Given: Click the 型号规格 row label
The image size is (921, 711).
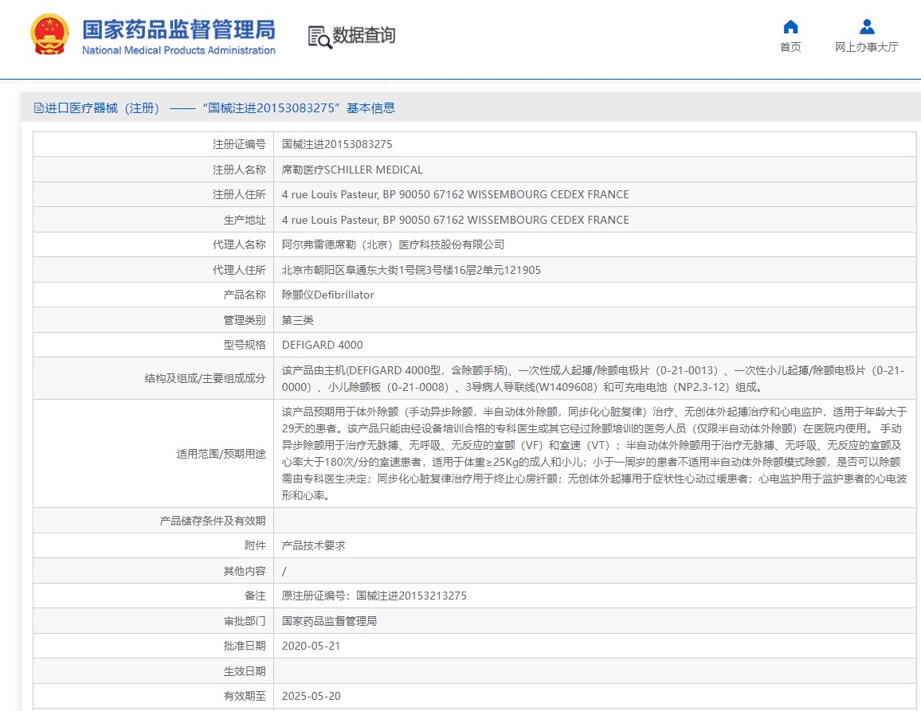Looking at the screenshot, I should [x=245, y=345].
